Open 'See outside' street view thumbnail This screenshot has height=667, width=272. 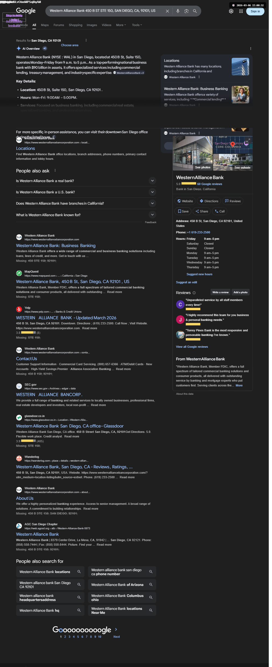[233, 162]
